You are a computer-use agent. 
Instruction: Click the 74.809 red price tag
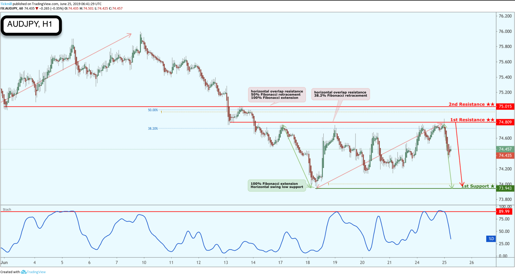click(505, 122)
